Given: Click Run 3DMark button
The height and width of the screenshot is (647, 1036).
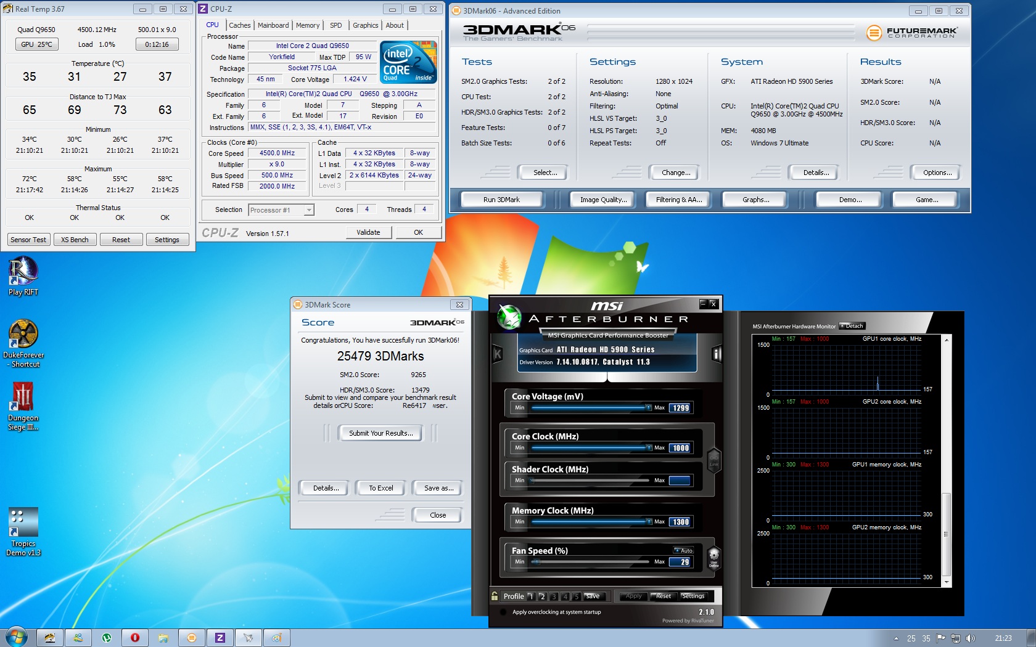Looking at the screenshot, I should tap(501, 200).
